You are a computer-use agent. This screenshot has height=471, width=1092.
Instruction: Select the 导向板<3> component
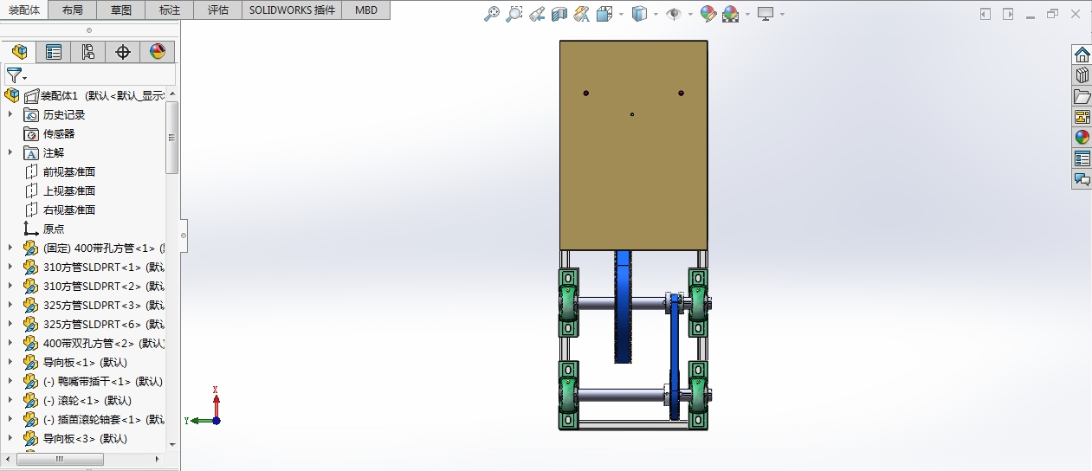(85, 438)
